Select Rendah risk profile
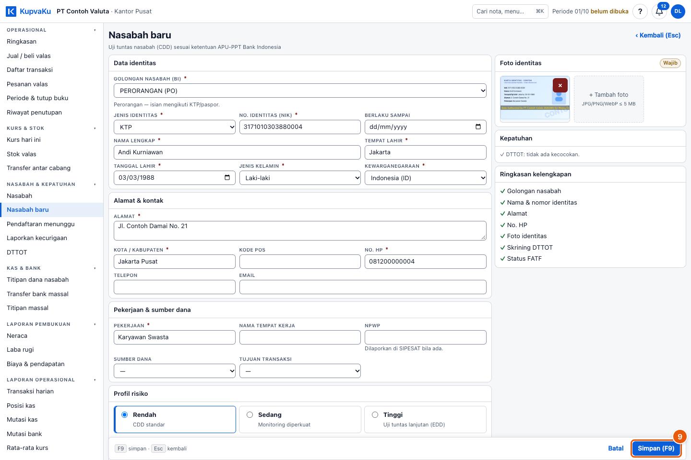The height and width of the screenshot is (460, 691). 175,419
